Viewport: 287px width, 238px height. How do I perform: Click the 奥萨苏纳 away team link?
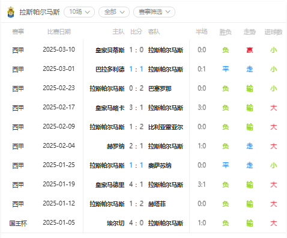(x=160, y=165)
